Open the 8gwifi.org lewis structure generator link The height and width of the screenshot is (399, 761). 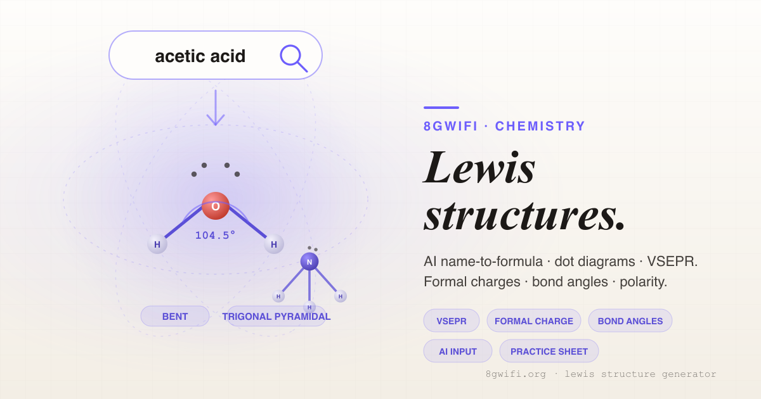click(601, 374)
